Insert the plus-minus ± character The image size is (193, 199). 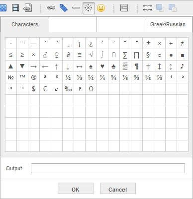point(148,43)
